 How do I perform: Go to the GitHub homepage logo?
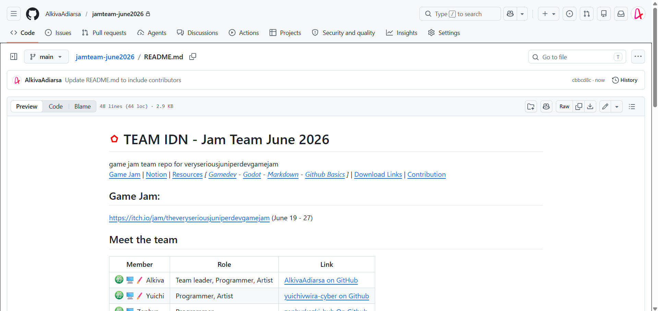(33, 14)
